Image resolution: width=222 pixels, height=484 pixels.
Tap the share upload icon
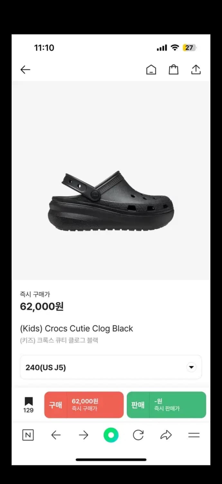click(196, 70)
